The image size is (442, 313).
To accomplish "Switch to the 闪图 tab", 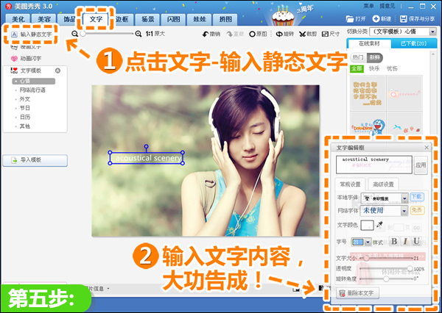I will (x=173, y=19).
